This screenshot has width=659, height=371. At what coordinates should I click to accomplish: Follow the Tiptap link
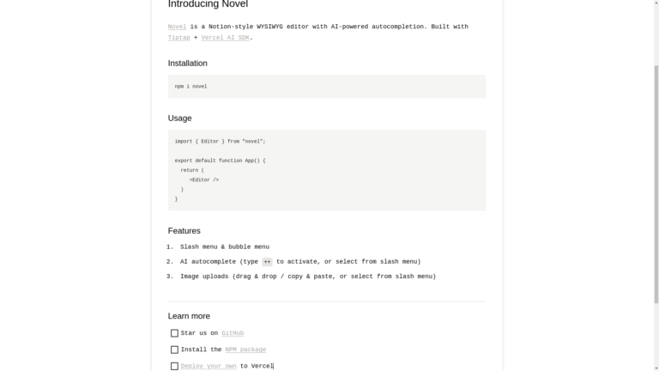click(178, 38)
